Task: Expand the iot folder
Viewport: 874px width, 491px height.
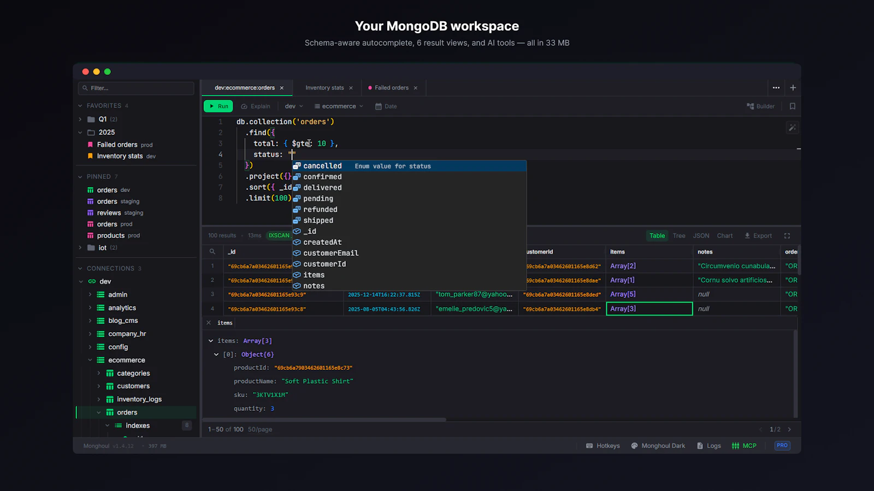Action: [80, 248]
